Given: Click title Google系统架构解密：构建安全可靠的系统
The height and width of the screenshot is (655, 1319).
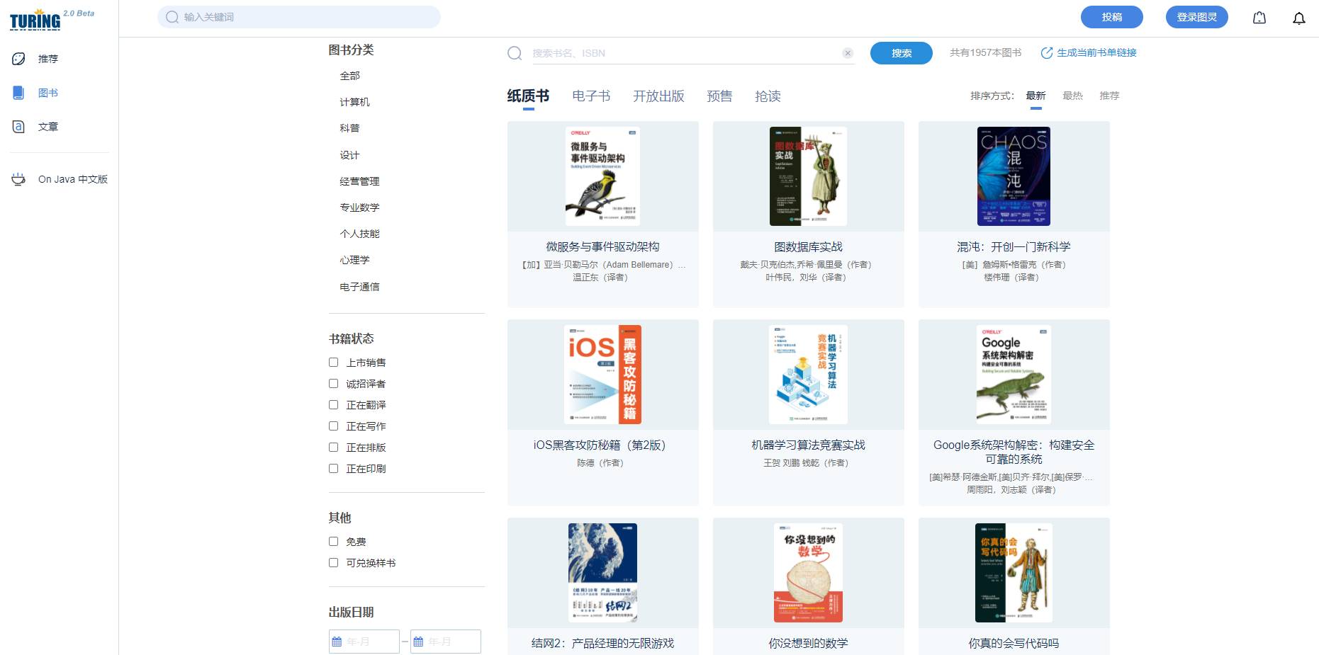Looking at the screenshot, I should tap(1014, 452).
